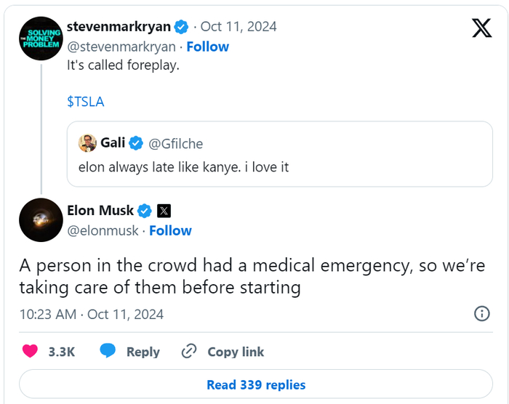This screenshot has width=509, height=404.
Task: Open the Solving the Money Problem avatar
Action: (x=41, y=39)
